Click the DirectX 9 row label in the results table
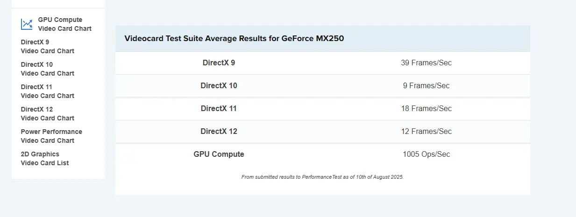Viewport: 576px width, 217px height. click(219, 63)
